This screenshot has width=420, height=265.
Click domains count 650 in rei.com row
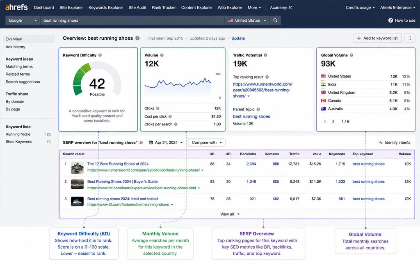276,181
